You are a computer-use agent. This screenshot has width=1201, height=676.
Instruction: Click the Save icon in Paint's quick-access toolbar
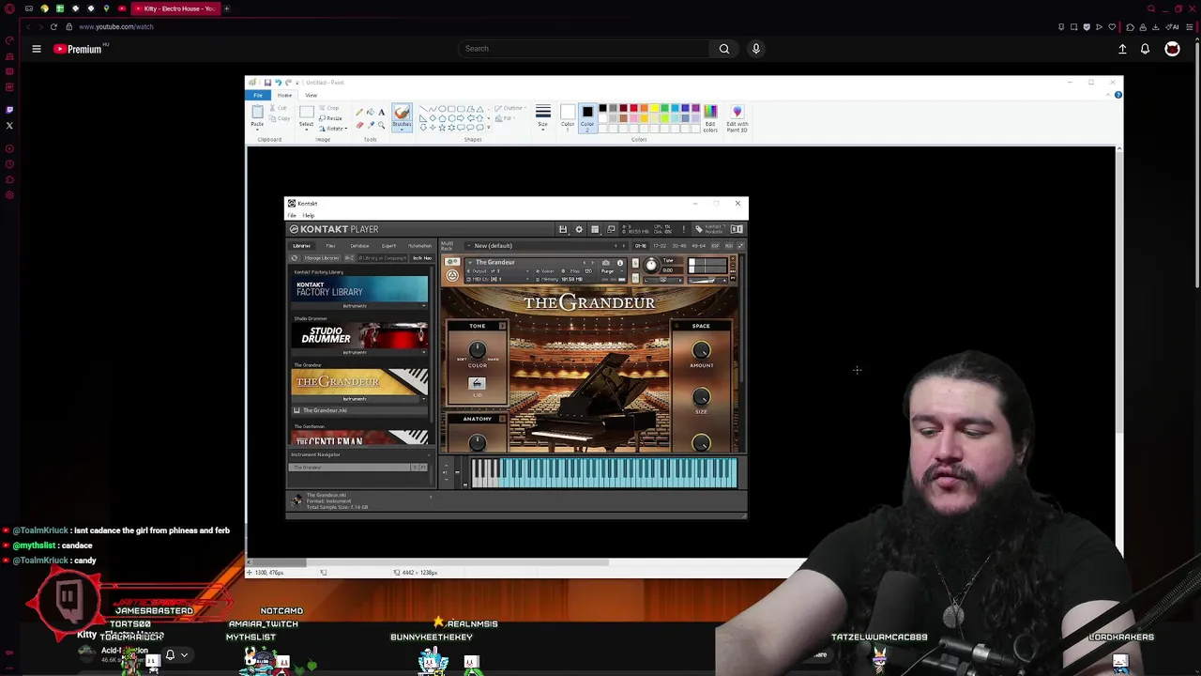click(x=267, y=83)
